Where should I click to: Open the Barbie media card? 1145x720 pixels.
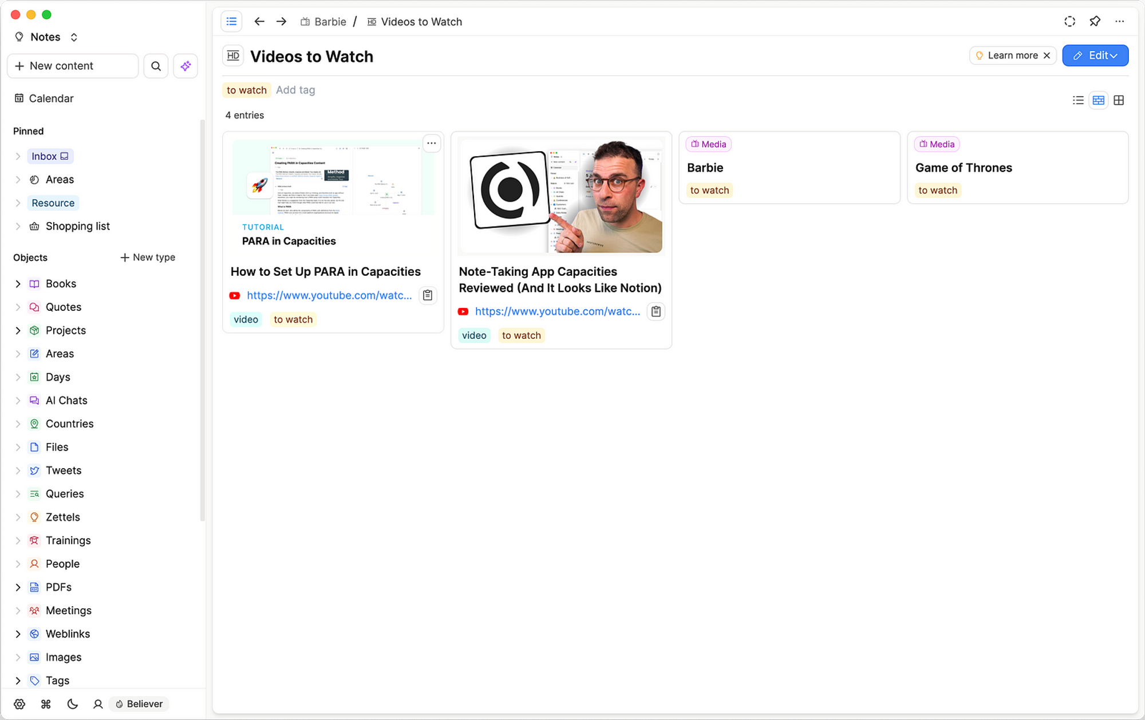pyautogui.click(x=789, y=168)
